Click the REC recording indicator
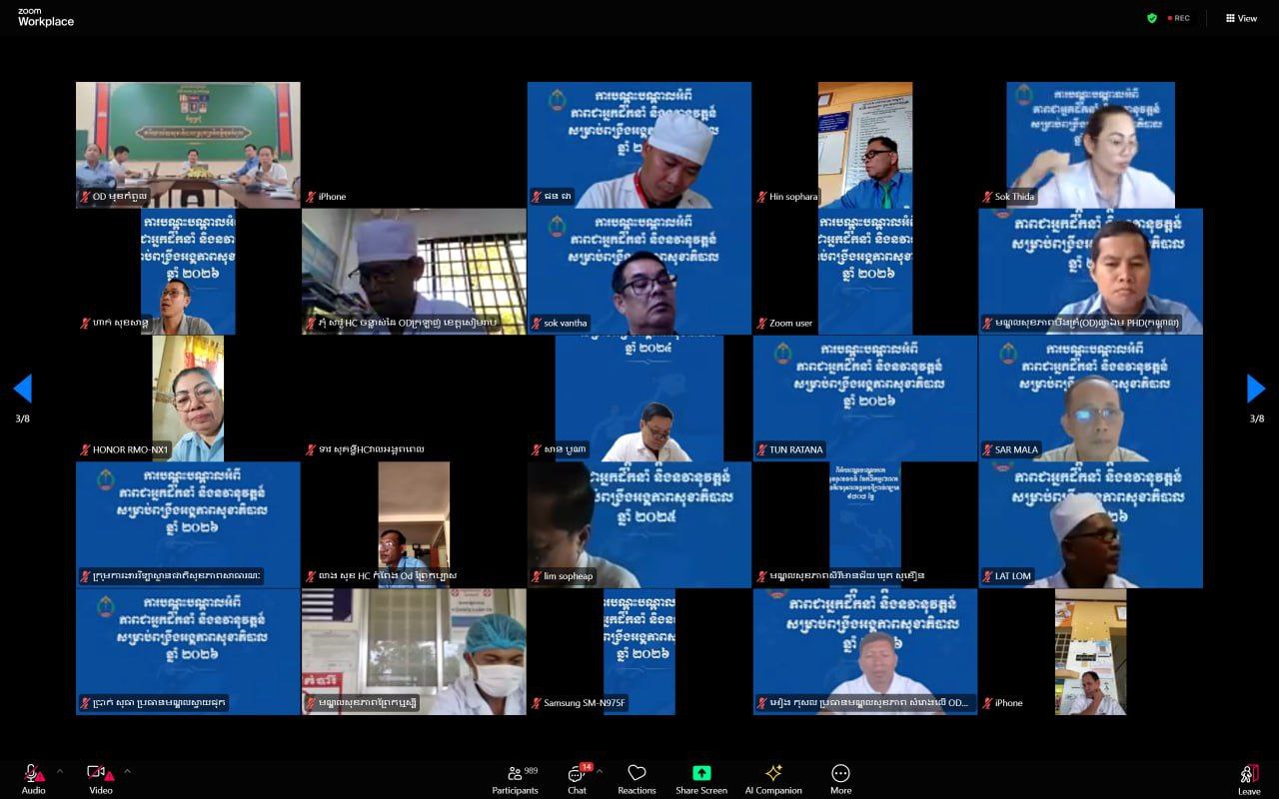This screenshot has height=799, width=1279. 1179,18
